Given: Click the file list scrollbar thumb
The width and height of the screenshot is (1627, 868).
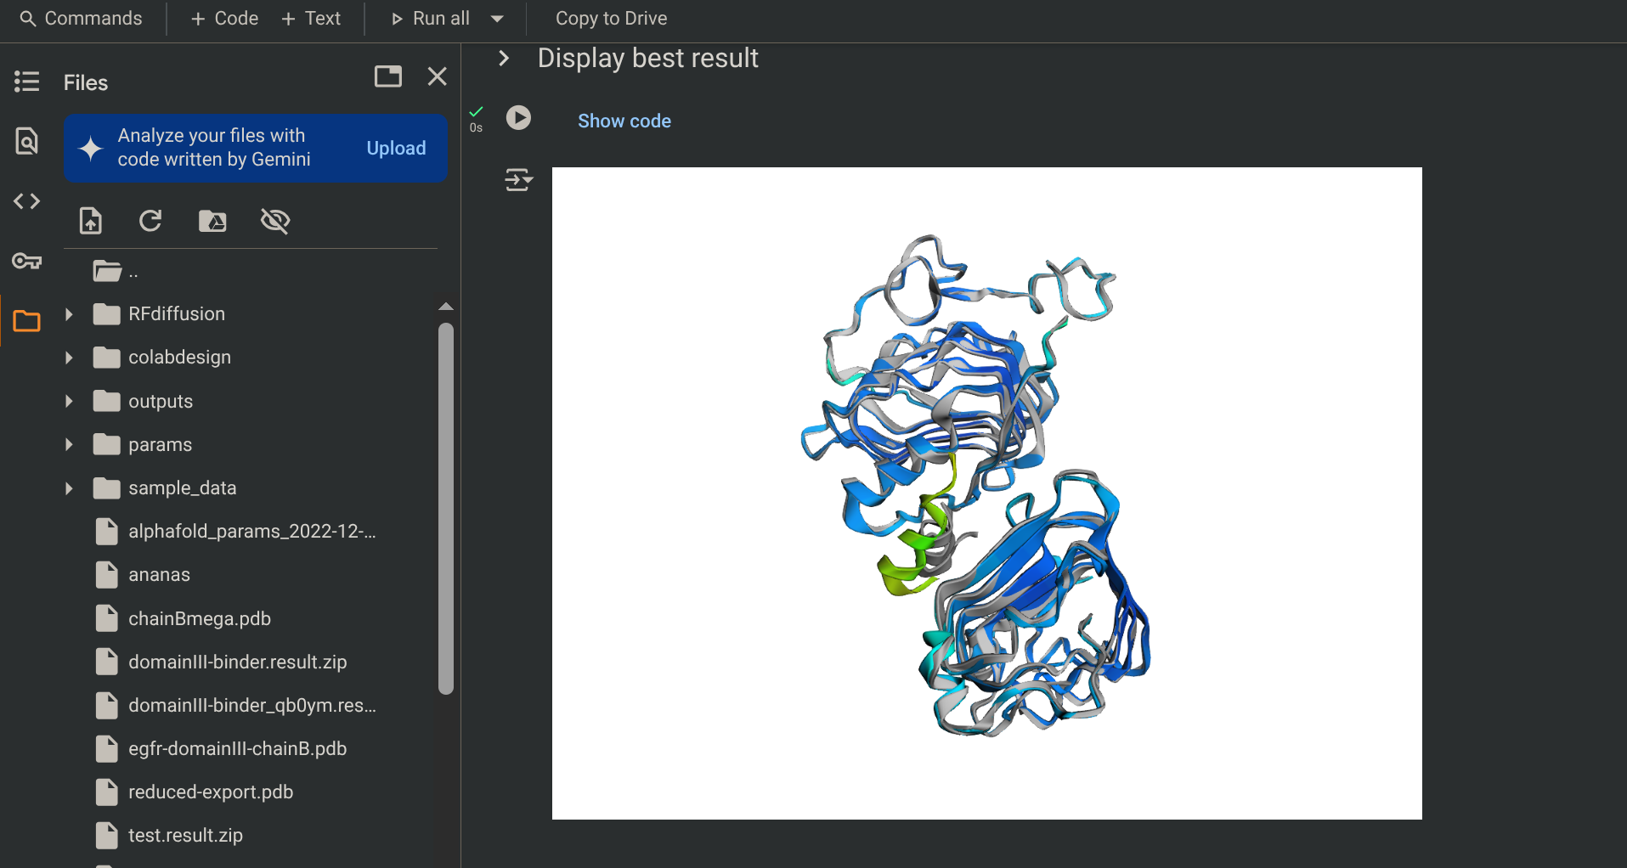Looking at the screenshot, I should [446, 508].
